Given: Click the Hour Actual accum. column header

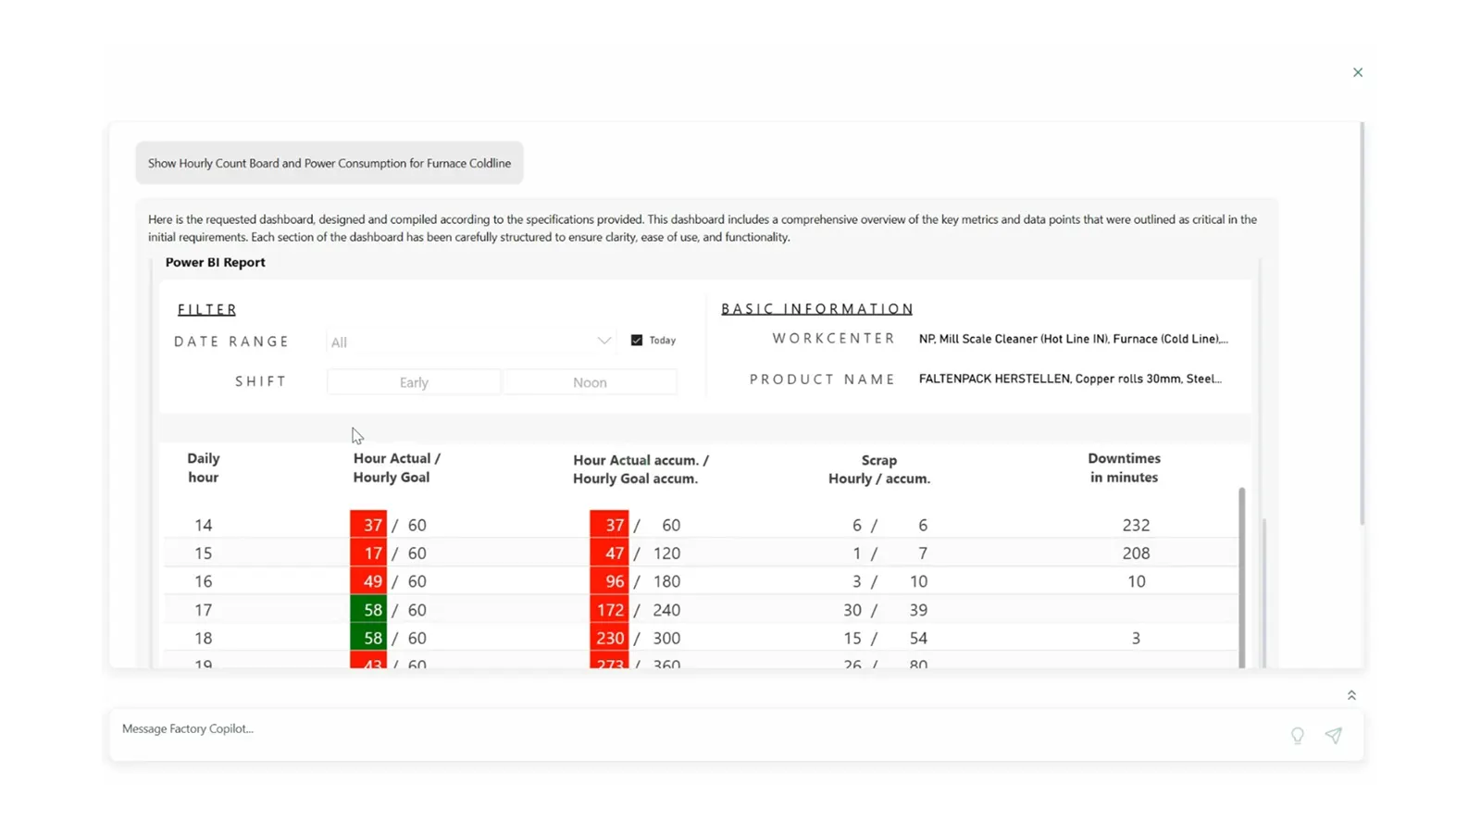Looking at the screenshot, I should pyautogui.click(x=641, y=469).
